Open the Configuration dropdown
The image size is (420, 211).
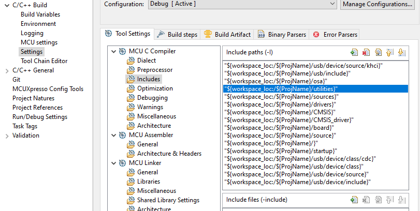click(x=242, y=4)
